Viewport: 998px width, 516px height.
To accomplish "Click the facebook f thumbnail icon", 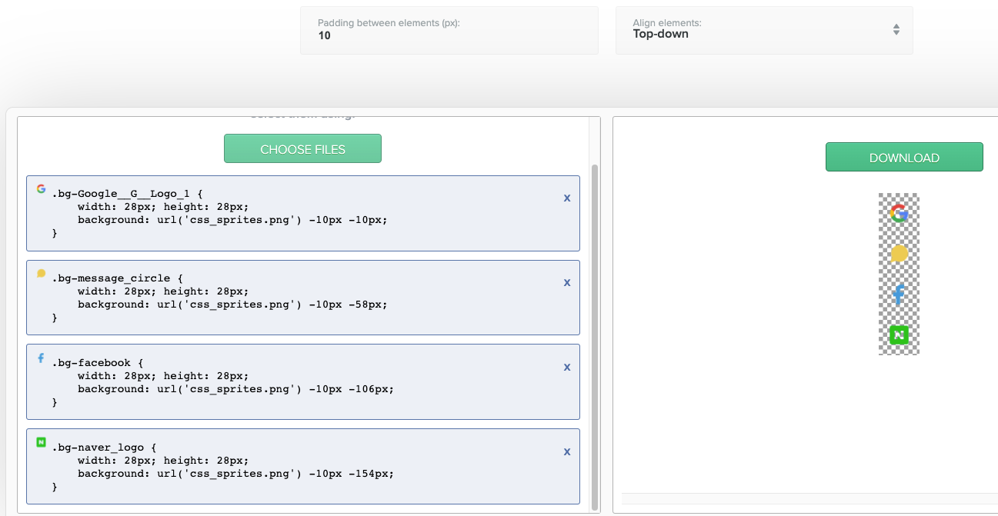I will [x=41, y=358].
